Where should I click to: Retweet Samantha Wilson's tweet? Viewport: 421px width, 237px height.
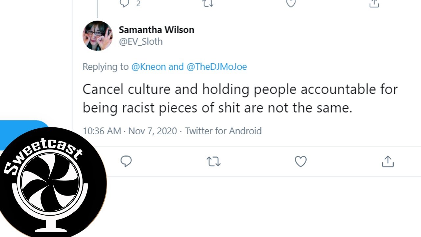tap(213, 161)
